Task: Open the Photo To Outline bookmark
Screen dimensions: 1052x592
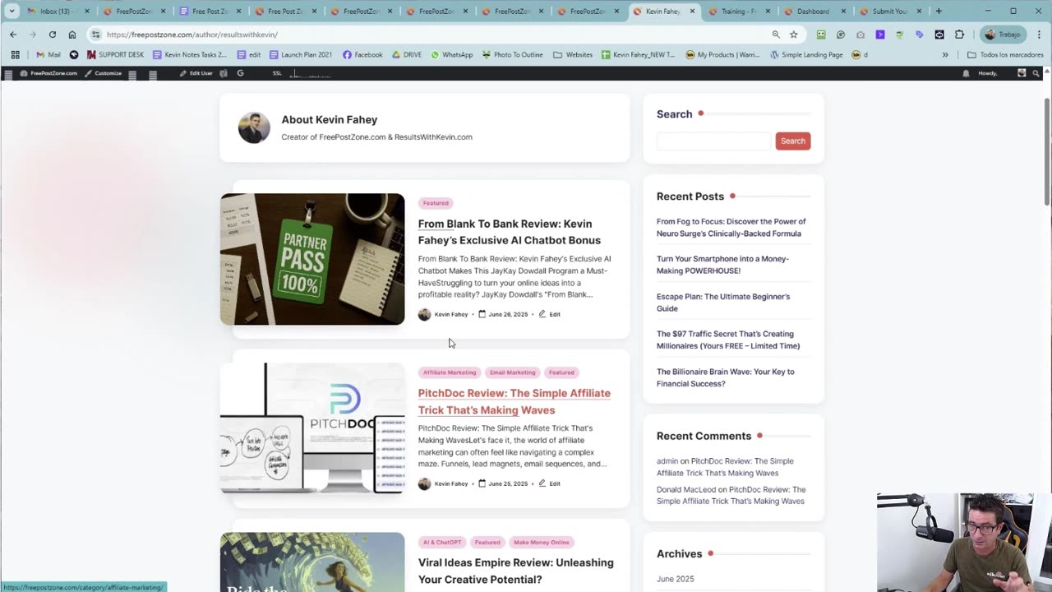Action: tap(512, 54)
